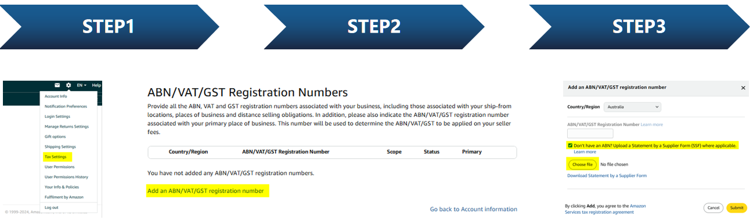753x220 pixels.
Task: Expand the EN language dropdown
Action: point(82,85)
